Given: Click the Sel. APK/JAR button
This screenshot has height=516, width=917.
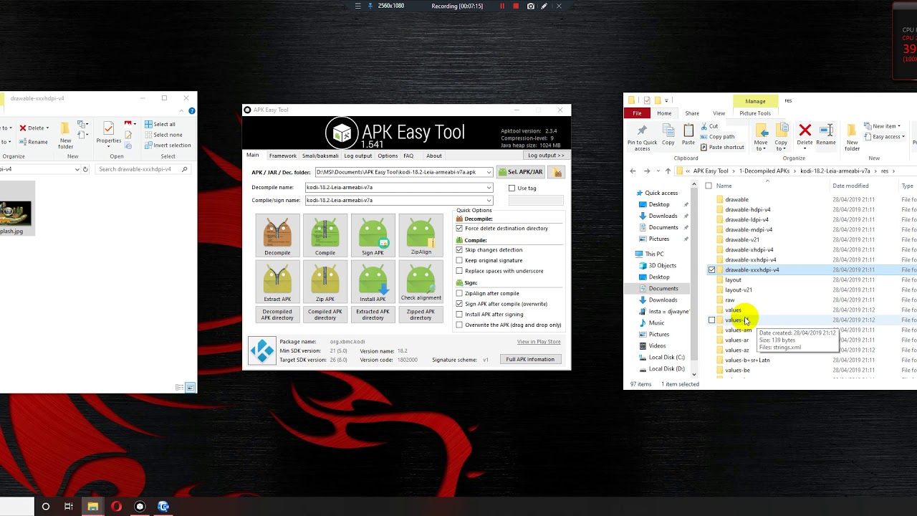Looking at the screenshot, I should [x=522, y=172].
